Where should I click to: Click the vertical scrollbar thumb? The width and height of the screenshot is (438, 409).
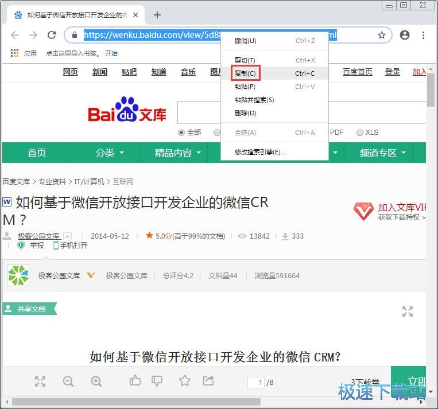431,90
